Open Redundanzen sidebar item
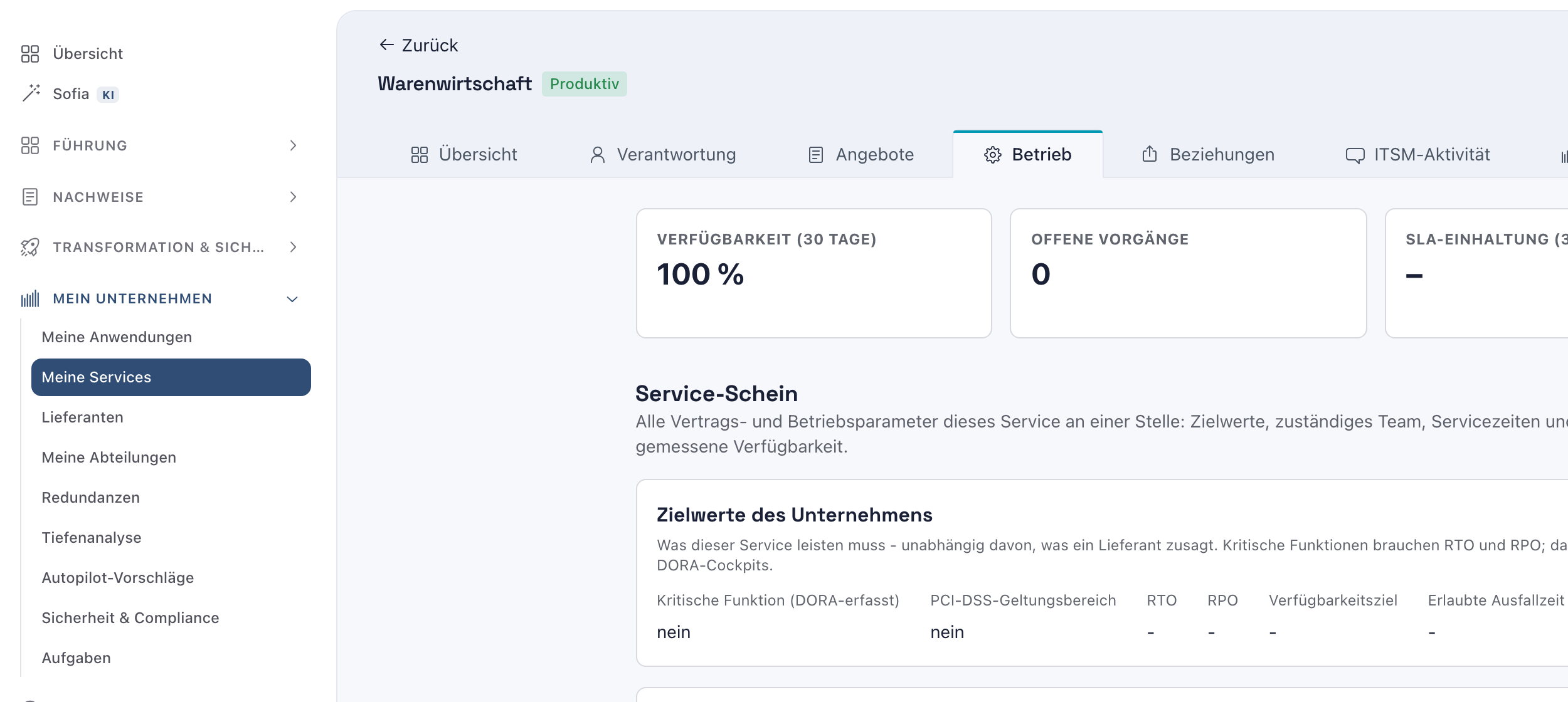 (x=171, y=498)
